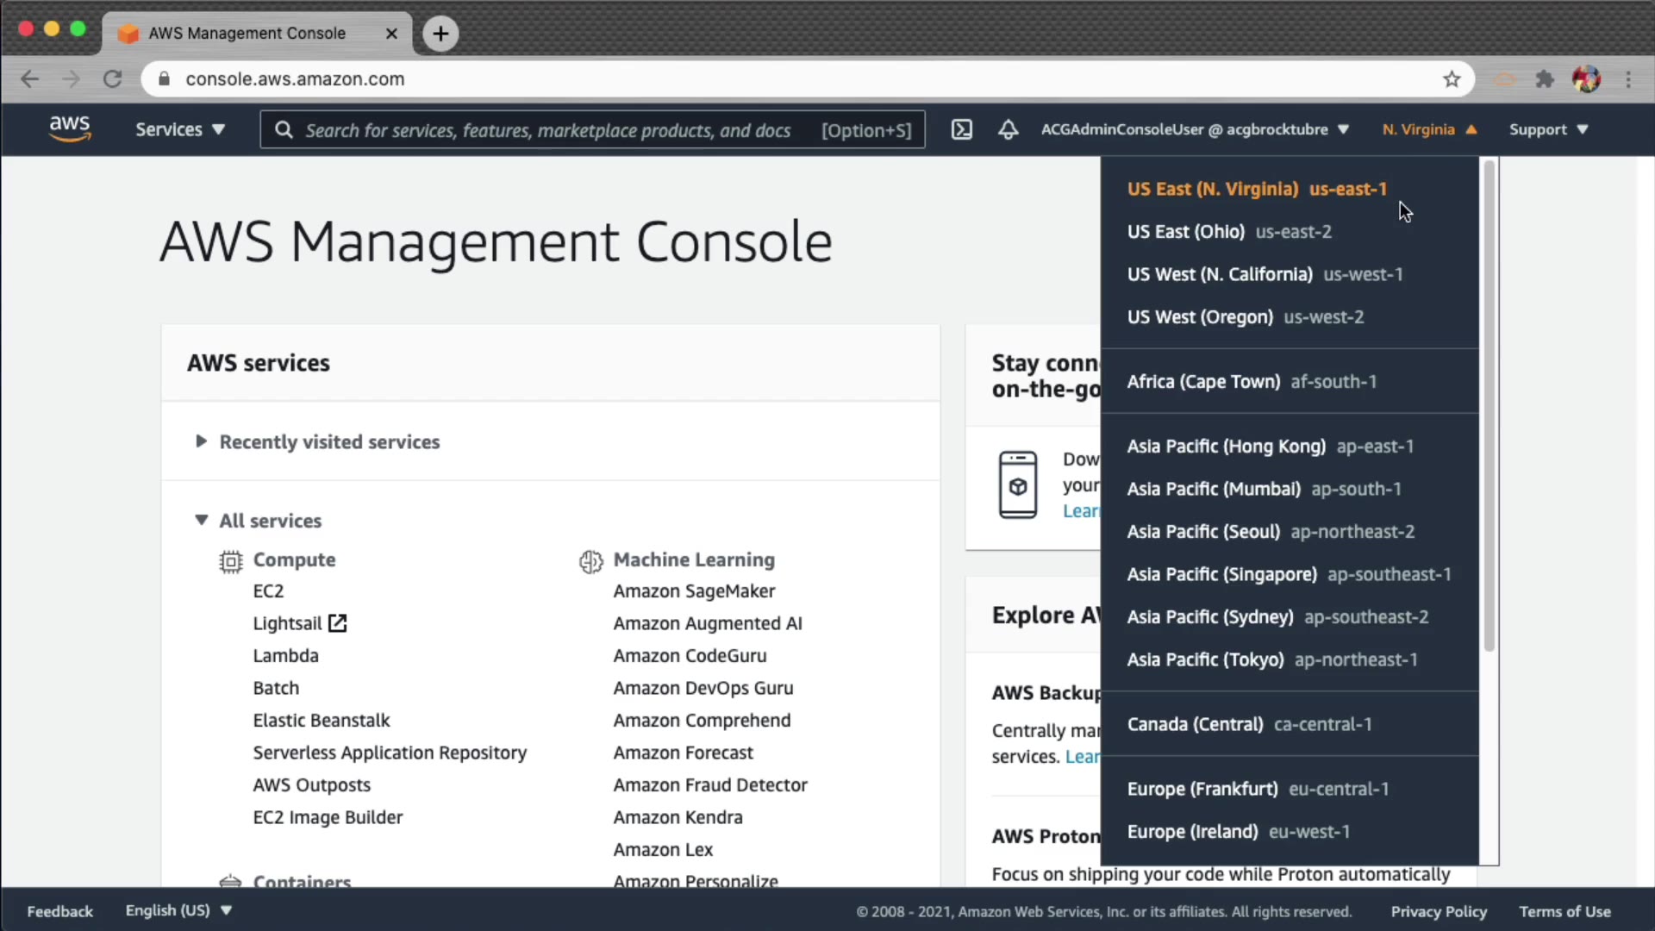
Task: Open the English (US) language selector
Action: [x=178, y=910]
